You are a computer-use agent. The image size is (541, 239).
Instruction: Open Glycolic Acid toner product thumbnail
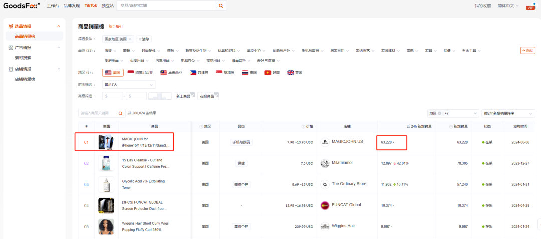106,184
